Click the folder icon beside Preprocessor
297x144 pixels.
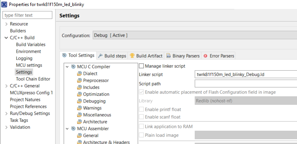pos(79,80)
